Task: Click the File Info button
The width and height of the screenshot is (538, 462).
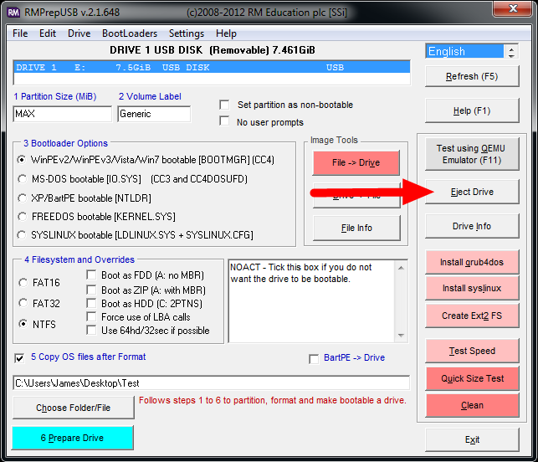Action: (x=356, y=228)
